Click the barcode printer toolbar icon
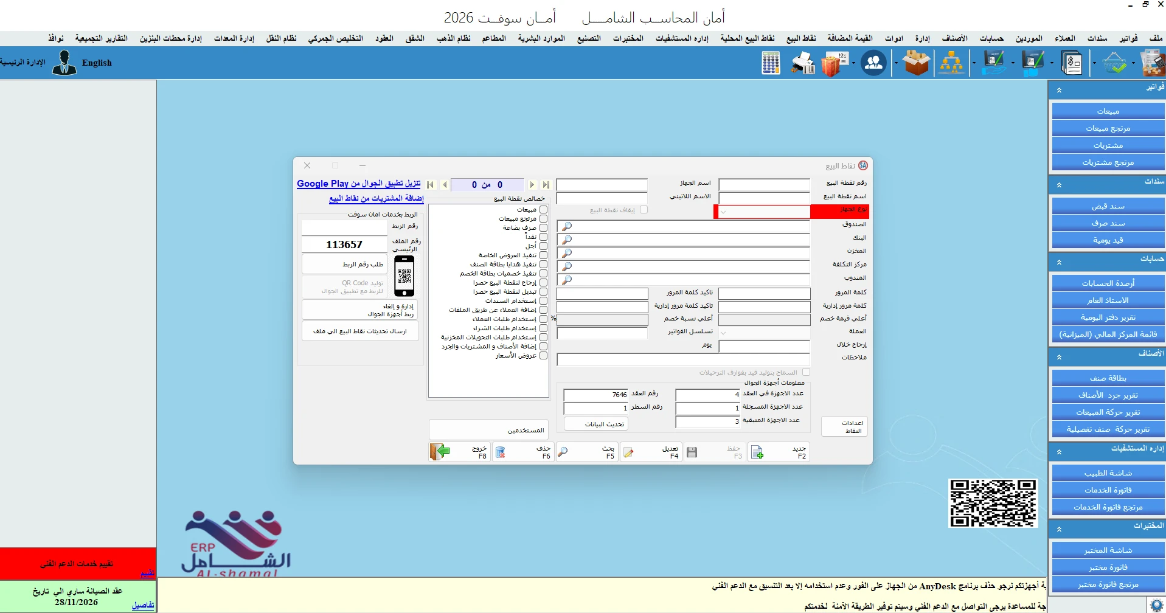Viewport: 1166px width, 613px height. [x=803, y=63]
